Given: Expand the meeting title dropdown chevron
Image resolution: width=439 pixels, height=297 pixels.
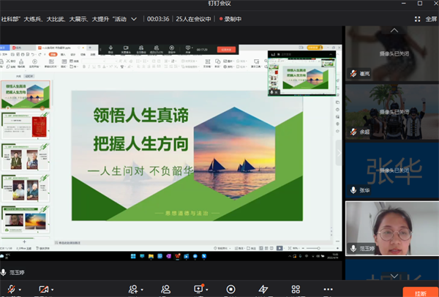Looking at the screenshot, I should pos(134,19).
